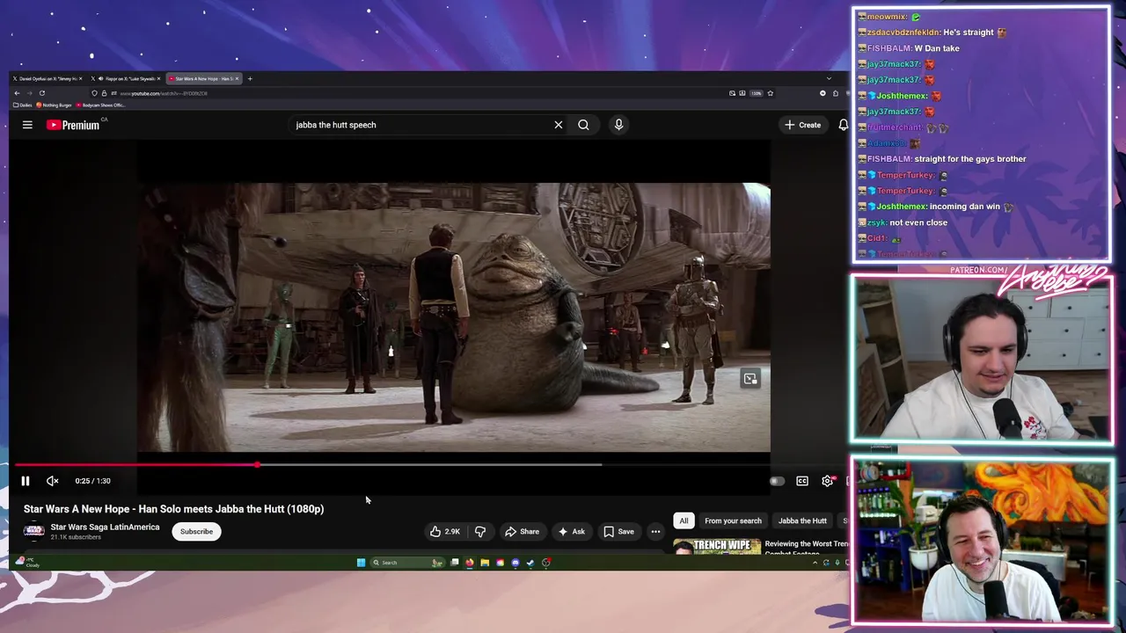1126x633 pixels.
Task: Open the more actions three-dot menu
Action: (x=655, y=531)
